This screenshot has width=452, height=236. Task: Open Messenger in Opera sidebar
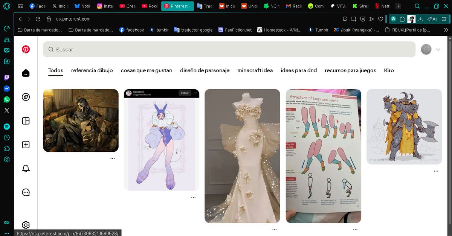point(7,88)
